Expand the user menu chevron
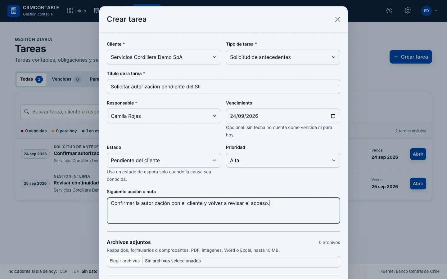This screenshot has height=279, width=447. [436, 11]
